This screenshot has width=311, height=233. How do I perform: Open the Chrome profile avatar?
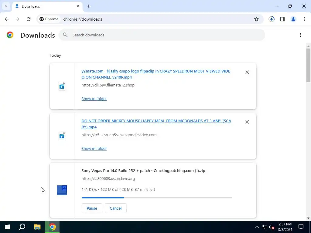pyautogui.click(x=293, y=19)
